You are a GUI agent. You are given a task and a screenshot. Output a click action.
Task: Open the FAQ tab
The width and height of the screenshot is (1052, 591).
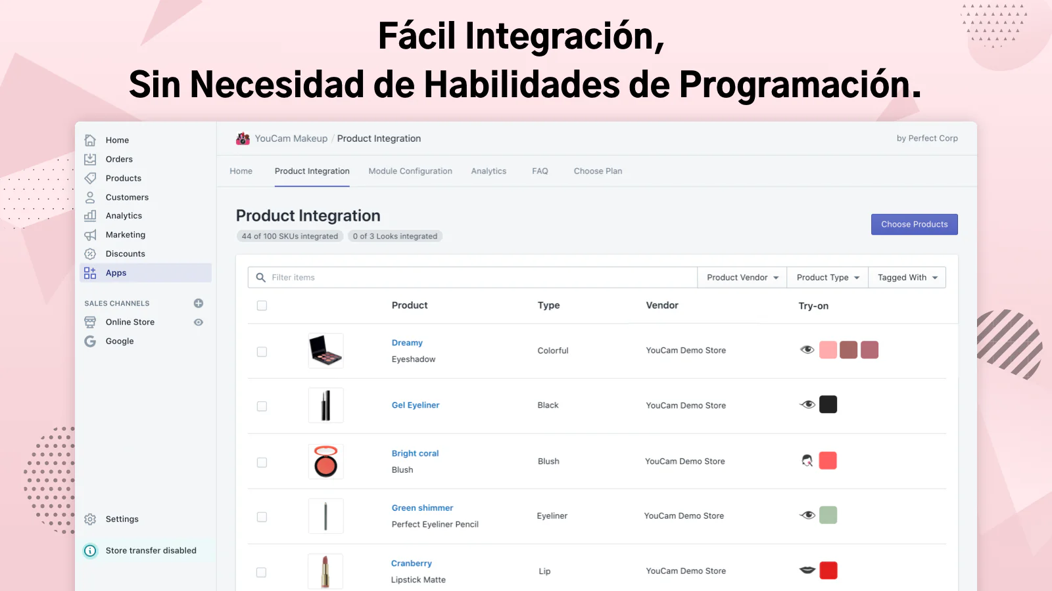point(540,171)
